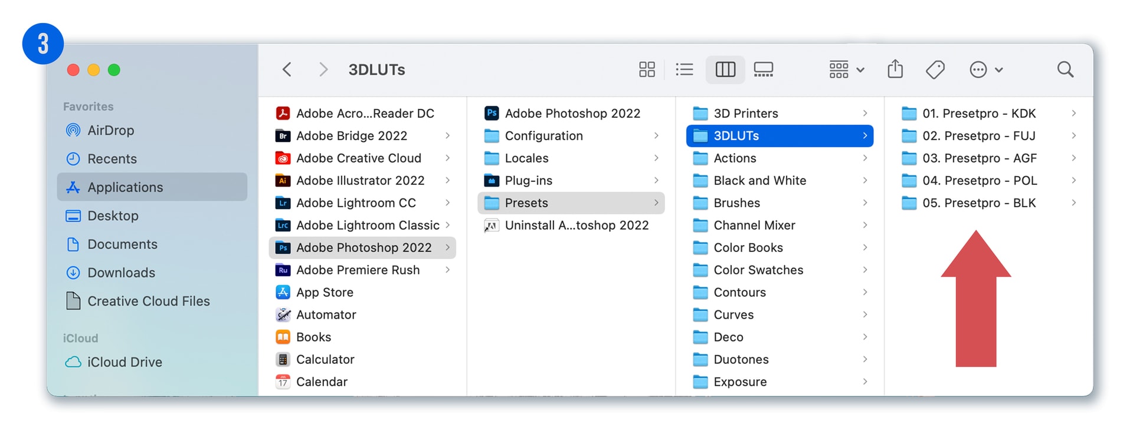The width and height of the screenshot is (1133, 424).
Task: Open the Actions folder
Action: [780, 158]
